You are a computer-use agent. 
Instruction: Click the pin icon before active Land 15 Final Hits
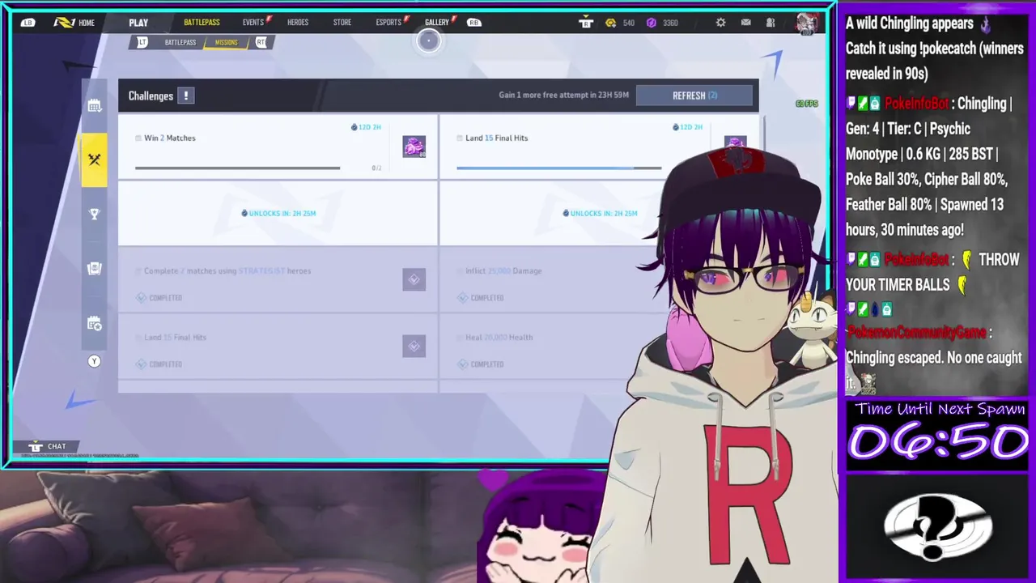[x=460, y=138]
